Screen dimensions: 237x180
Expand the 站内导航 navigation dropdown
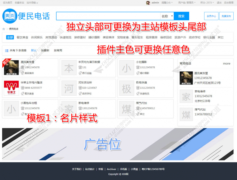(x=31, y=3)
